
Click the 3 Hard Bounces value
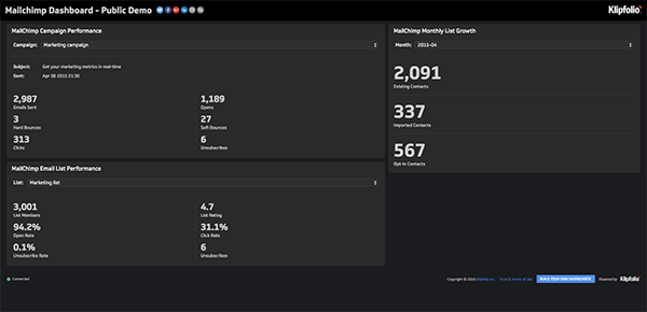pyautogui.click(x=16, y=119)
